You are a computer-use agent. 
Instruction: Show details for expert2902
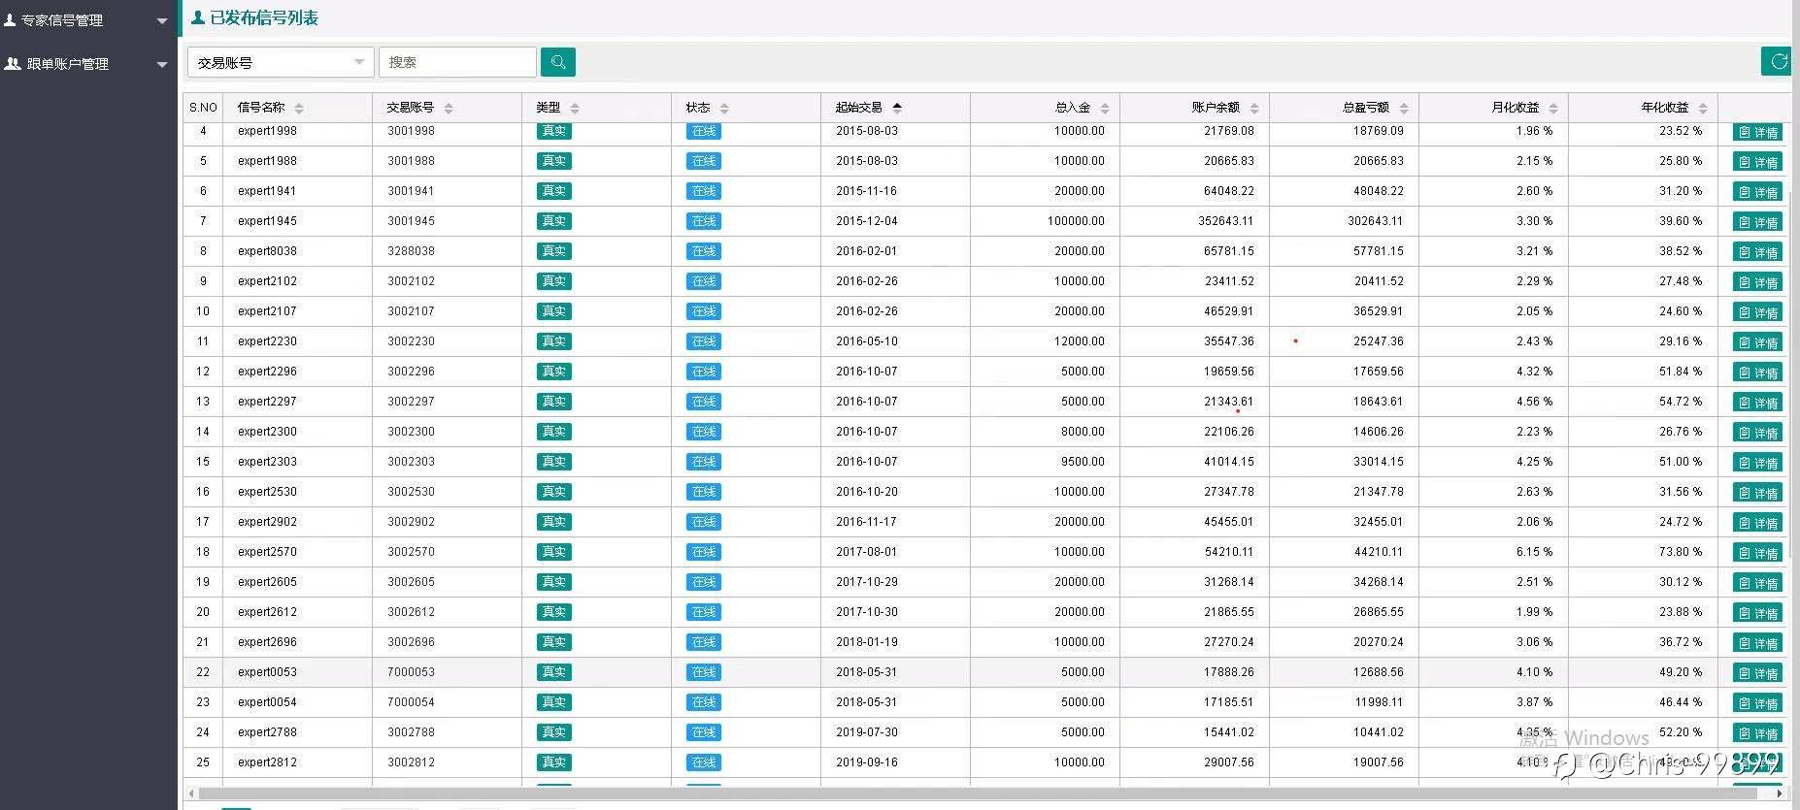[1757, 523]
